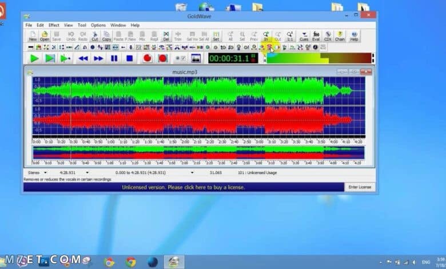Expand the 4:28.931 length dropdown

click(x=87, y=172)
